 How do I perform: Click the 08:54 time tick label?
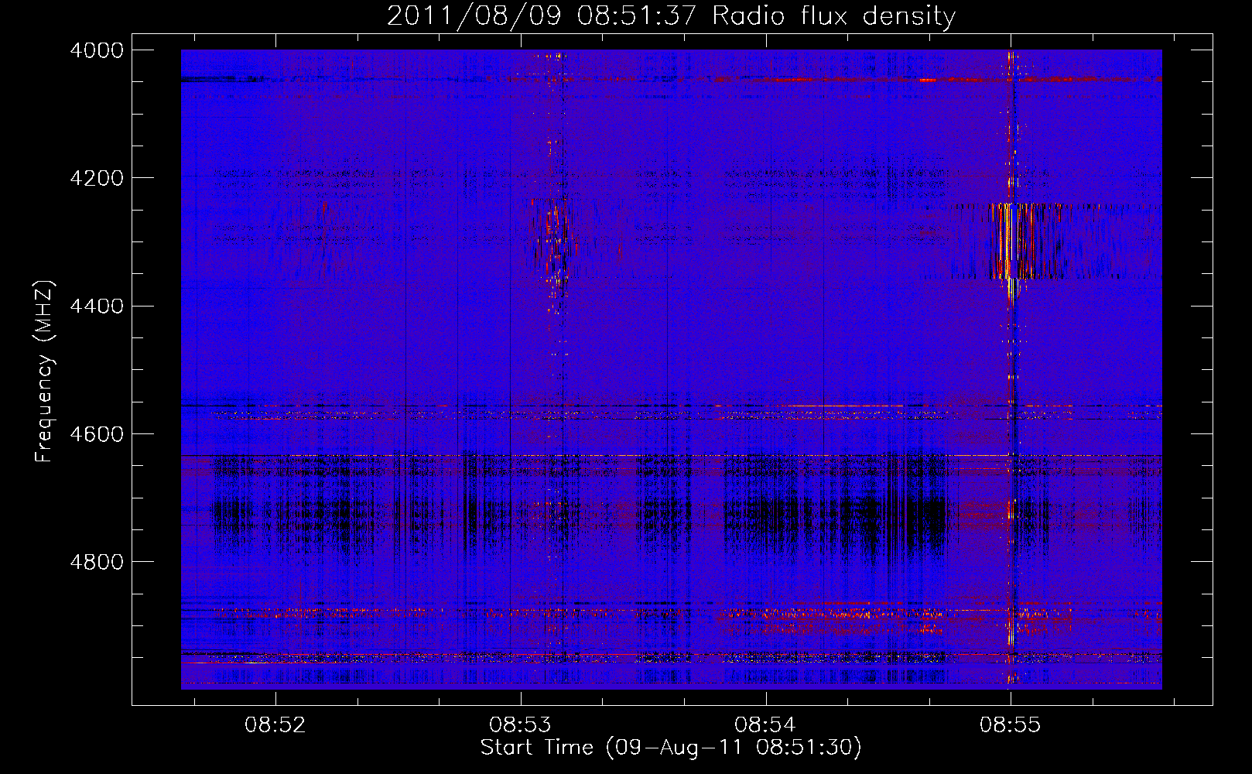click(x=765, y=725)
